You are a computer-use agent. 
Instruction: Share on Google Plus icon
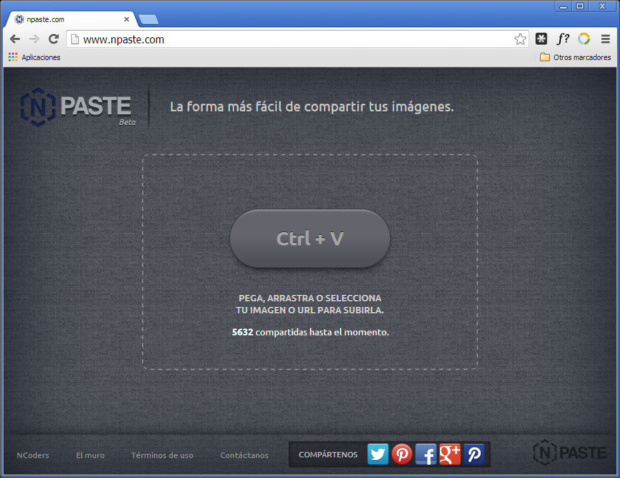[x=450, y=454]
